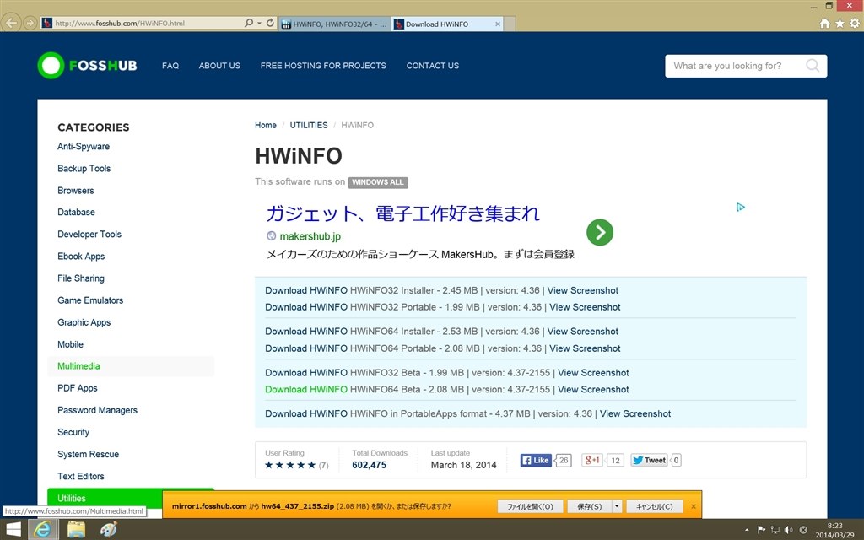Open FREE HOSTING FOR PROJECTS page
This screenshot has height=540, width=864.
[x=323, y=66]
